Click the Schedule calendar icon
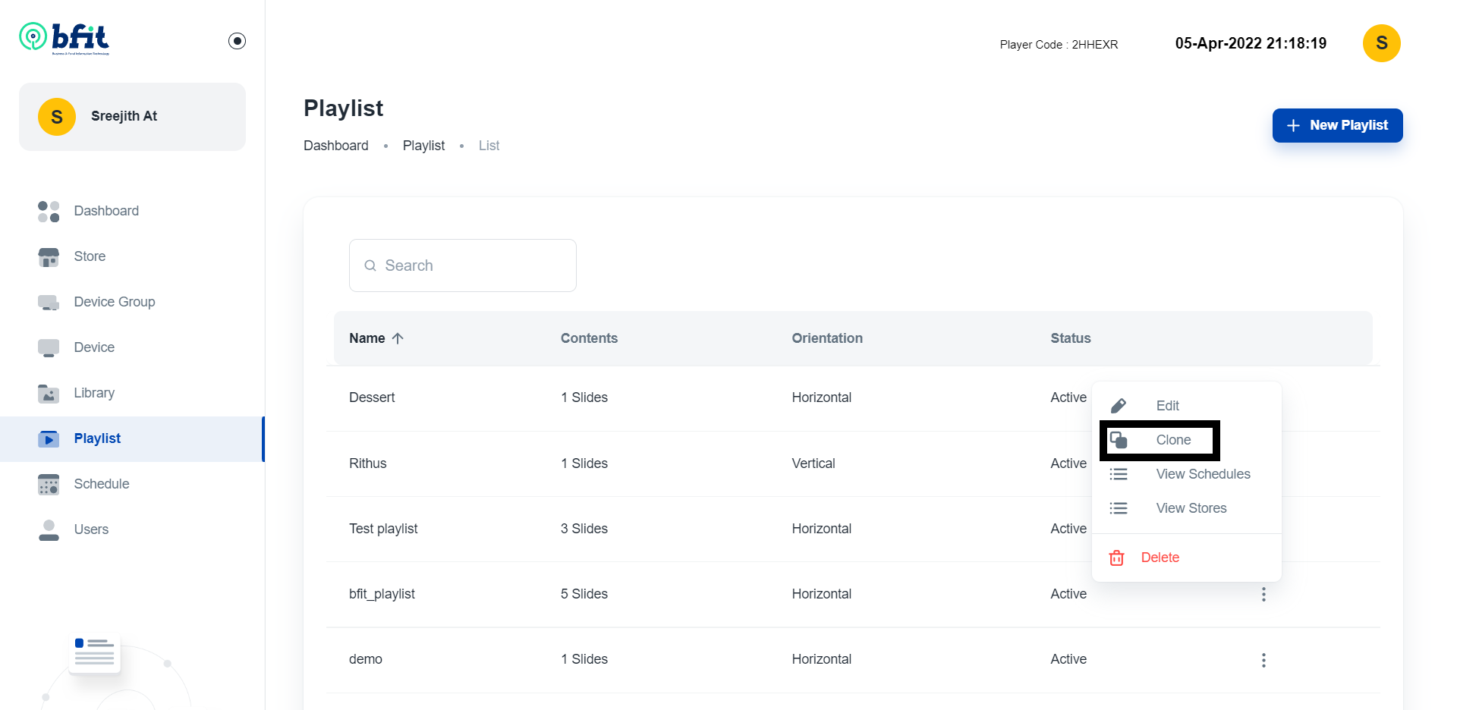Viewport: 1457px width, 710px height. pyautogui.click(x=49, y=484)
